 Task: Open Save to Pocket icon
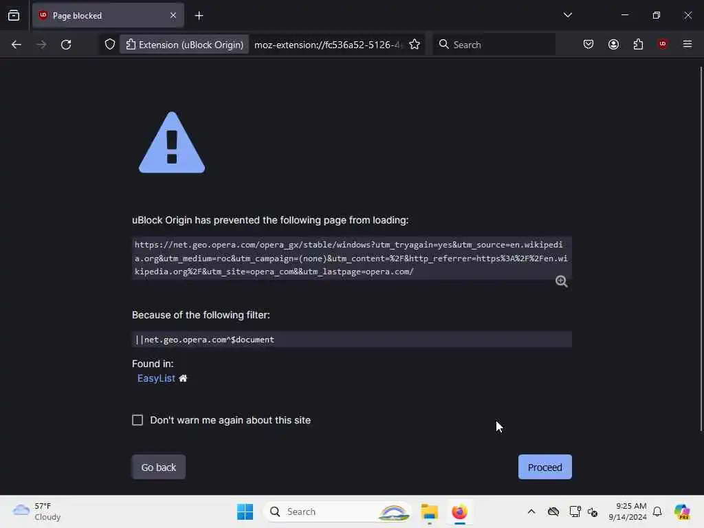[x=588, y=44]
